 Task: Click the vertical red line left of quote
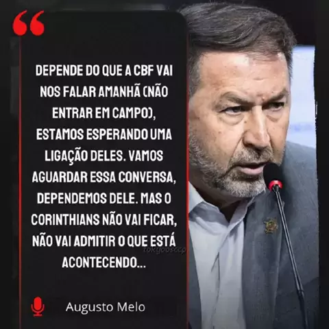pyautogui.click(x=21, y=183)
